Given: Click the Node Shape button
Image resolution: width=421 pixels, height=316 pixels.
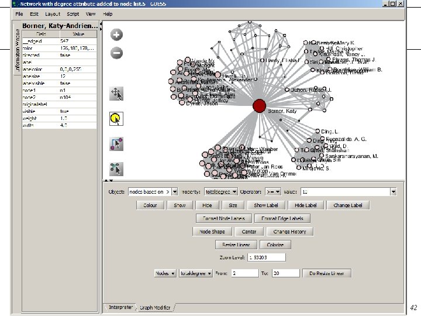Looking at the screenshot, I should [x=212, y=232].
